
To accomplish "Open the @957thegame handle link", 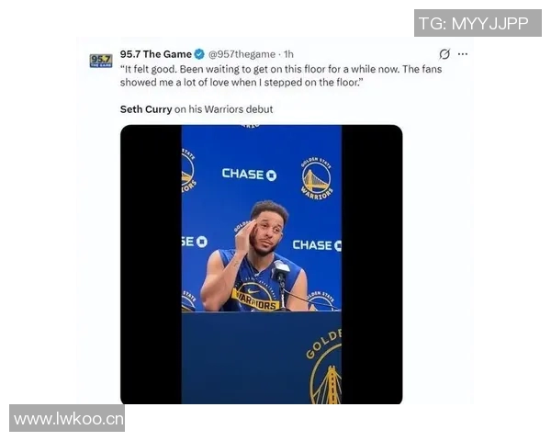I will (x=242, y=54).
